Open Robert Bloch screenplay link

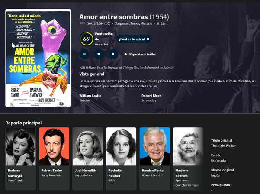151,96
